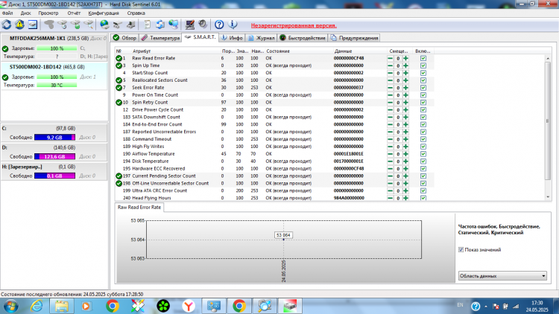Click the disk icon with green checkmark
Screen dimensions: 559x314
coord(75,25)
